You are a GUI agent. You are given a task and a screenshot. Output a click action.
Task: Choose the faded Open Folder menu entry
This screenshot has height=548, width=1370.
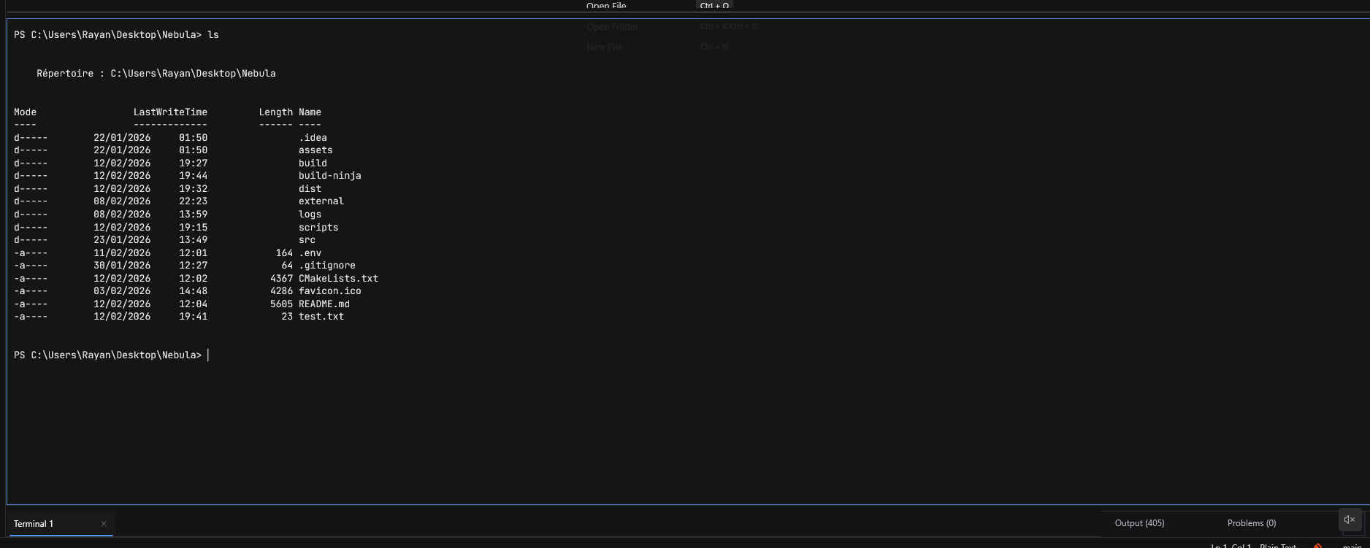612,26
